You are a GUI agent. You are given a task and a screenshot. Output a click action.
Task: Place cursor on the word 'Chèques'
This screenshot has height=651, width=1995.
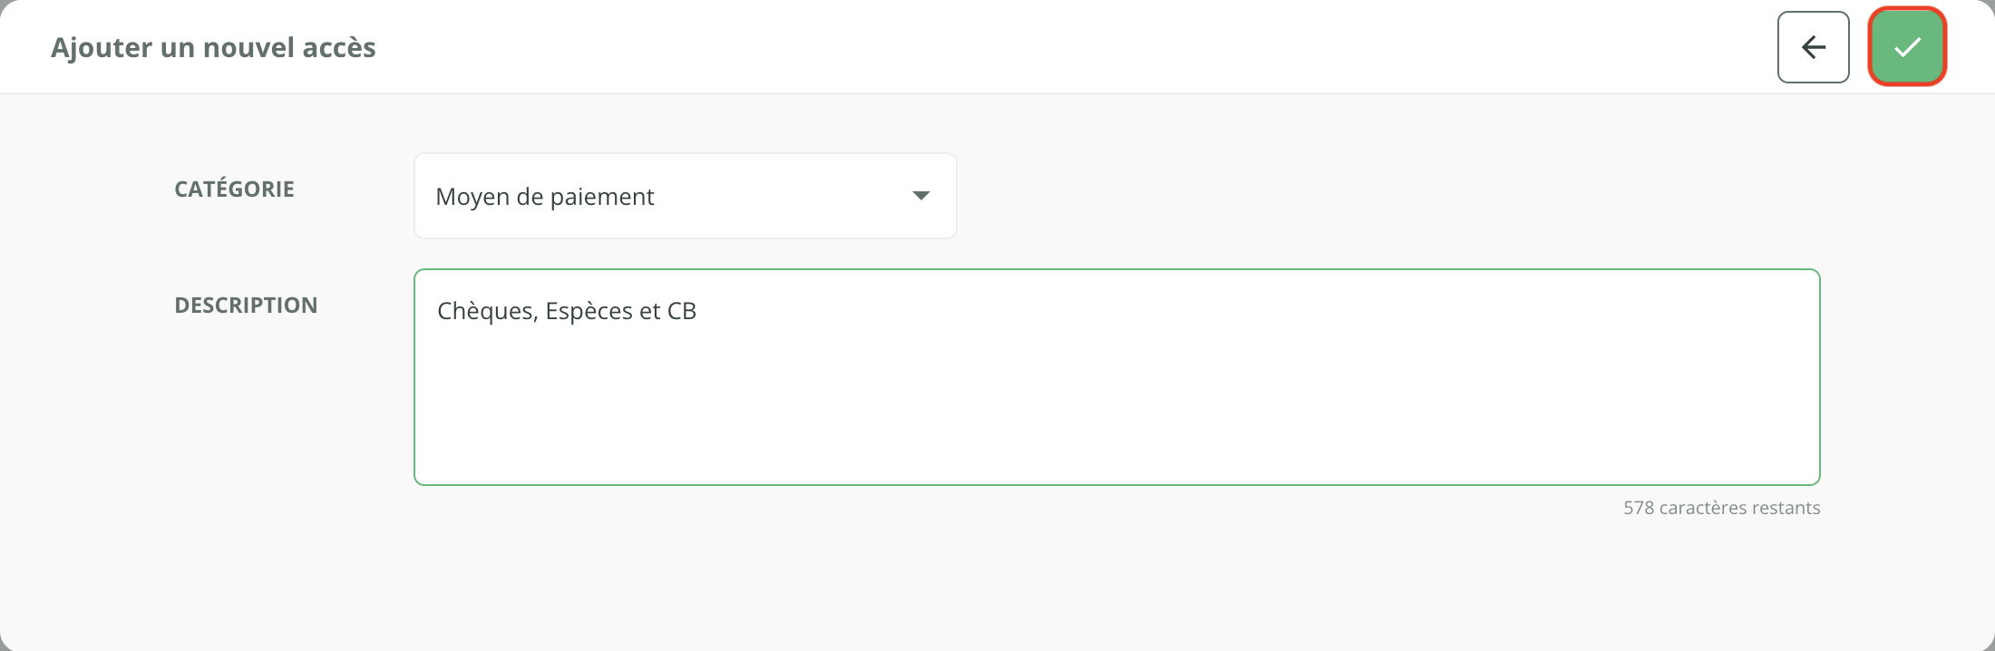[x=487, y=311]
